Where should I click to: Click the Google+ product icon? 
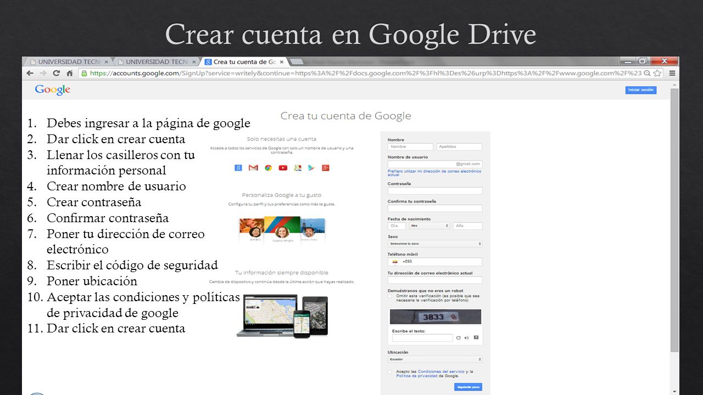[325, 168]
